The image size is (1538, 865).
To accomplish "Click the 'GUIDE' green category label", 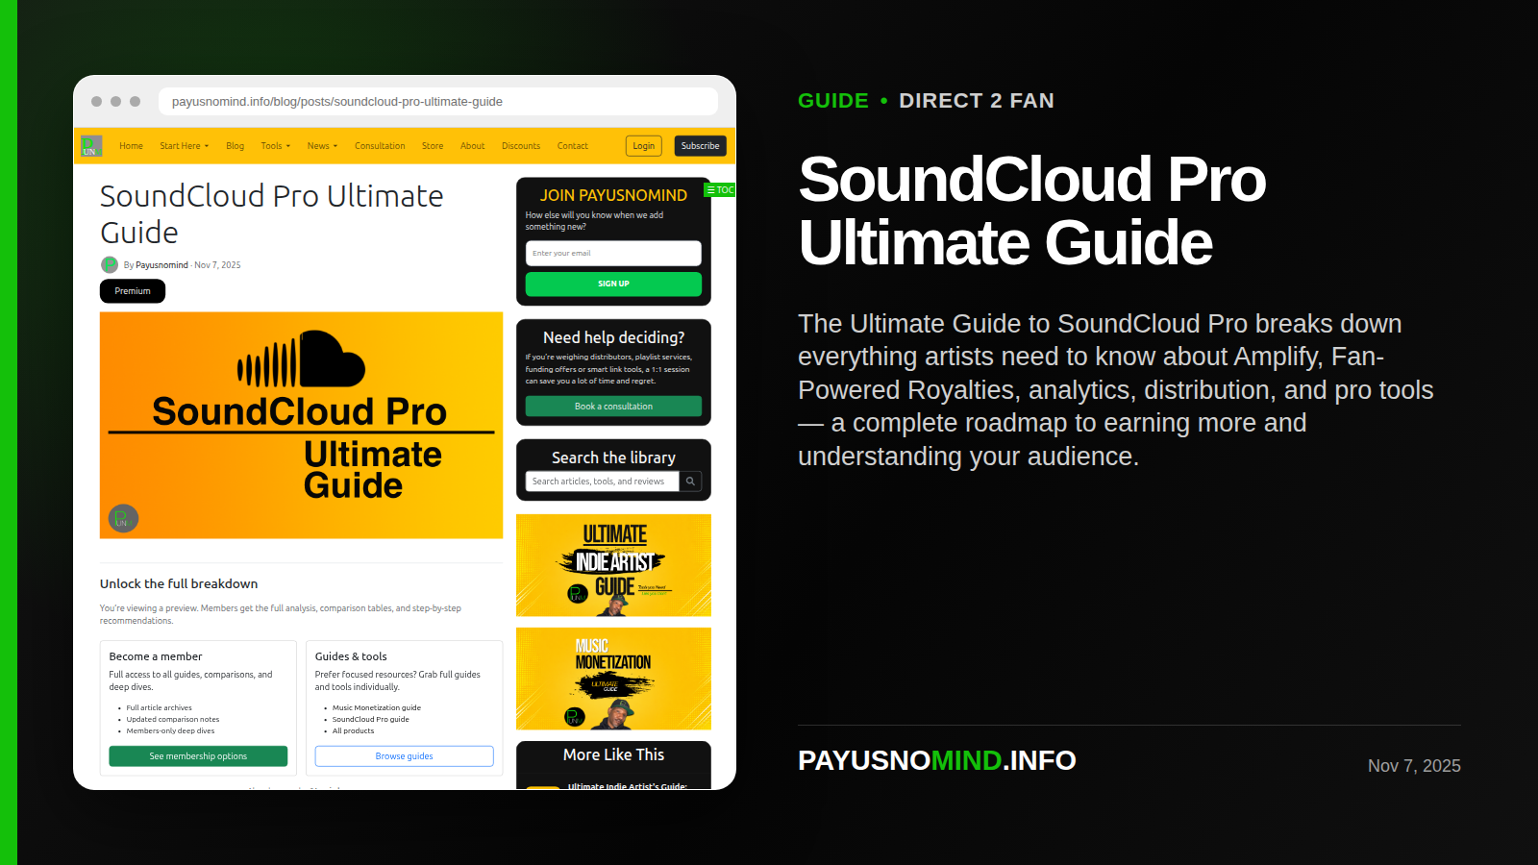I will click(833, 101).
